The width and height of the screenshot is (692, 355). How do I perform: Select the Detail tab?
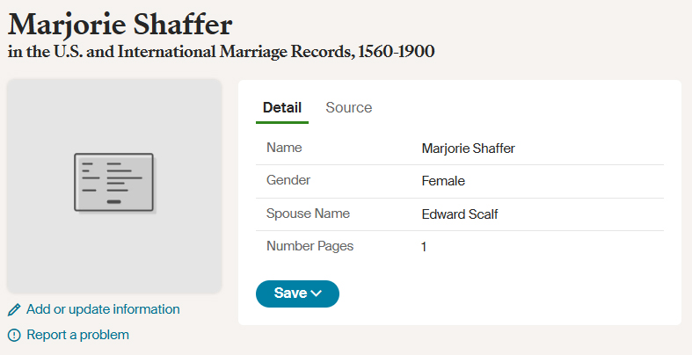click(x=282, y=107)
